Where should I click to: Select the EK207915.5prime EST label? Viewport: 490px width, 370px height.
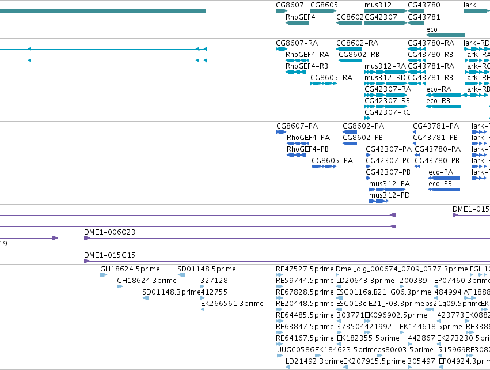pyautogui.click(x=374, y=361)
